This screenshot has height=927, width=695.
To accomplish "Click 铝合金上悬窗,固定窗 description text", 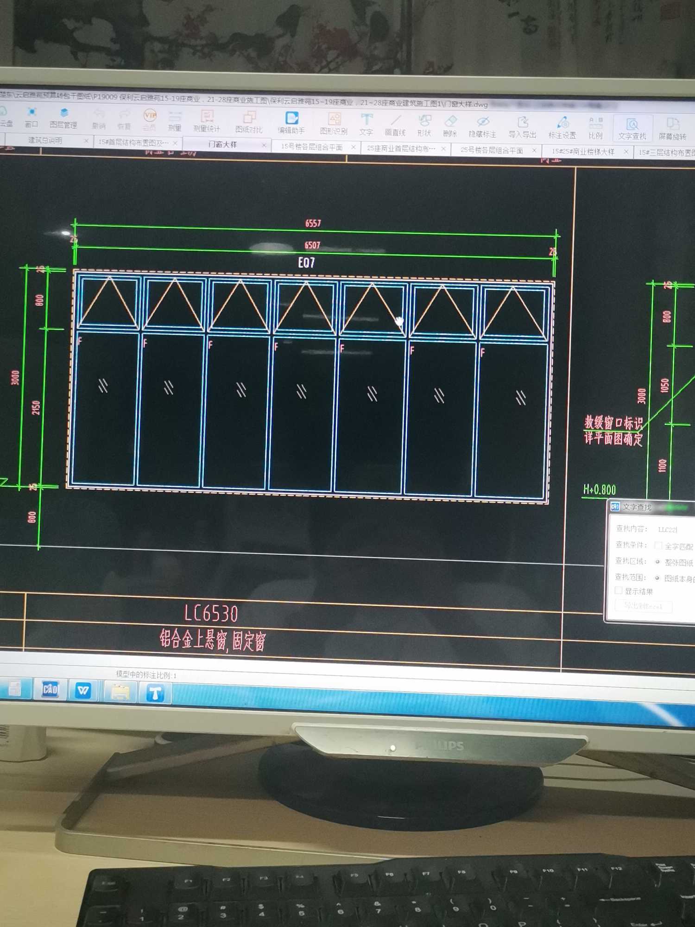I will click(213, 641).
